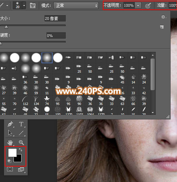Toggle Quick Mask mode

[10, 169]
